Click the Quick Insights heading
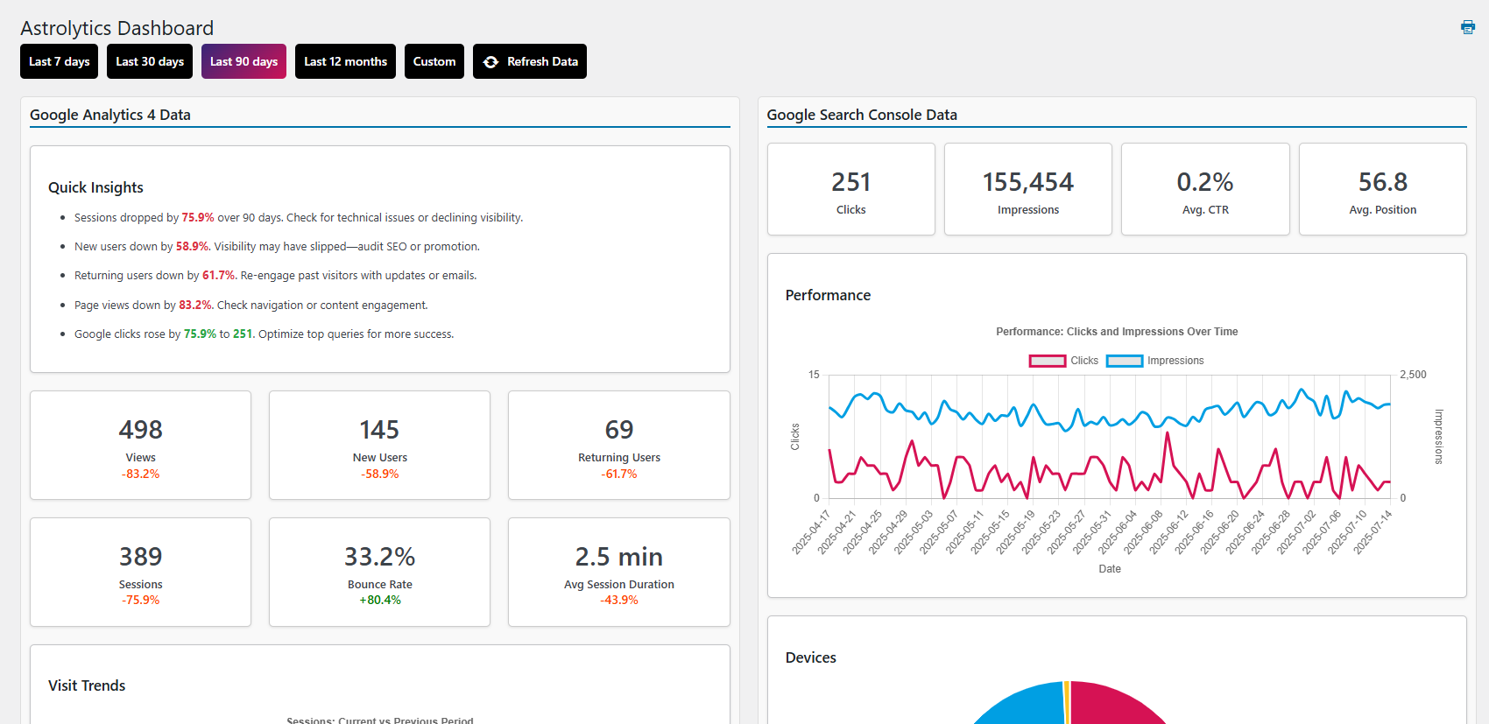 95,187
